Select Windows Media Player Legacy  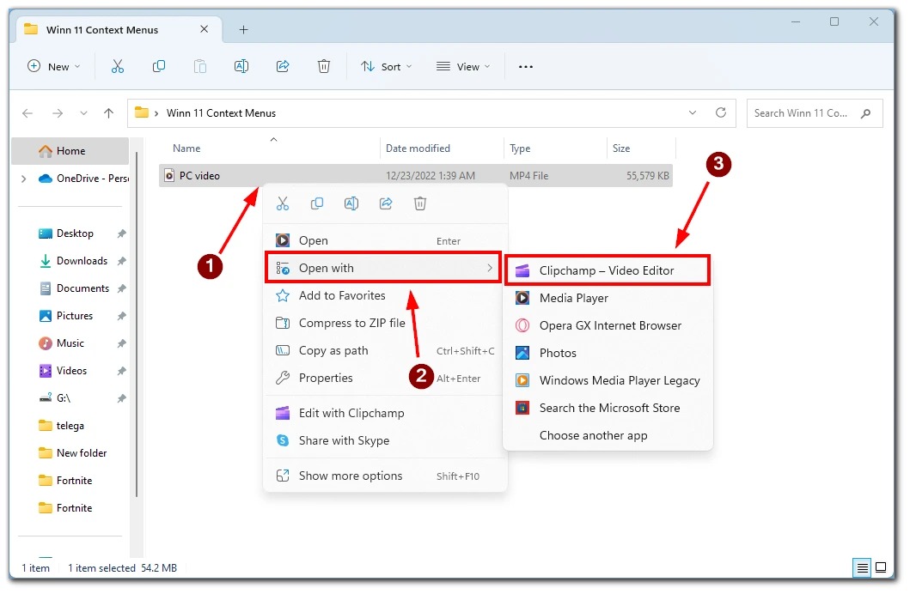[x=608, y=380]
